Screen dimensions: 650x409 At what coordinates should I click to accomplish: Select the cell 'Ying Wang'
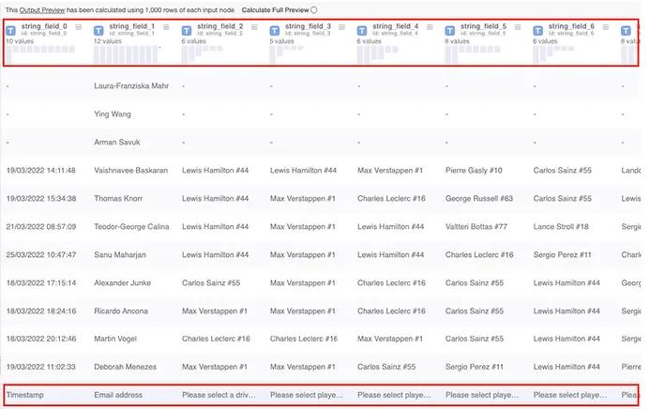(113, 114)
